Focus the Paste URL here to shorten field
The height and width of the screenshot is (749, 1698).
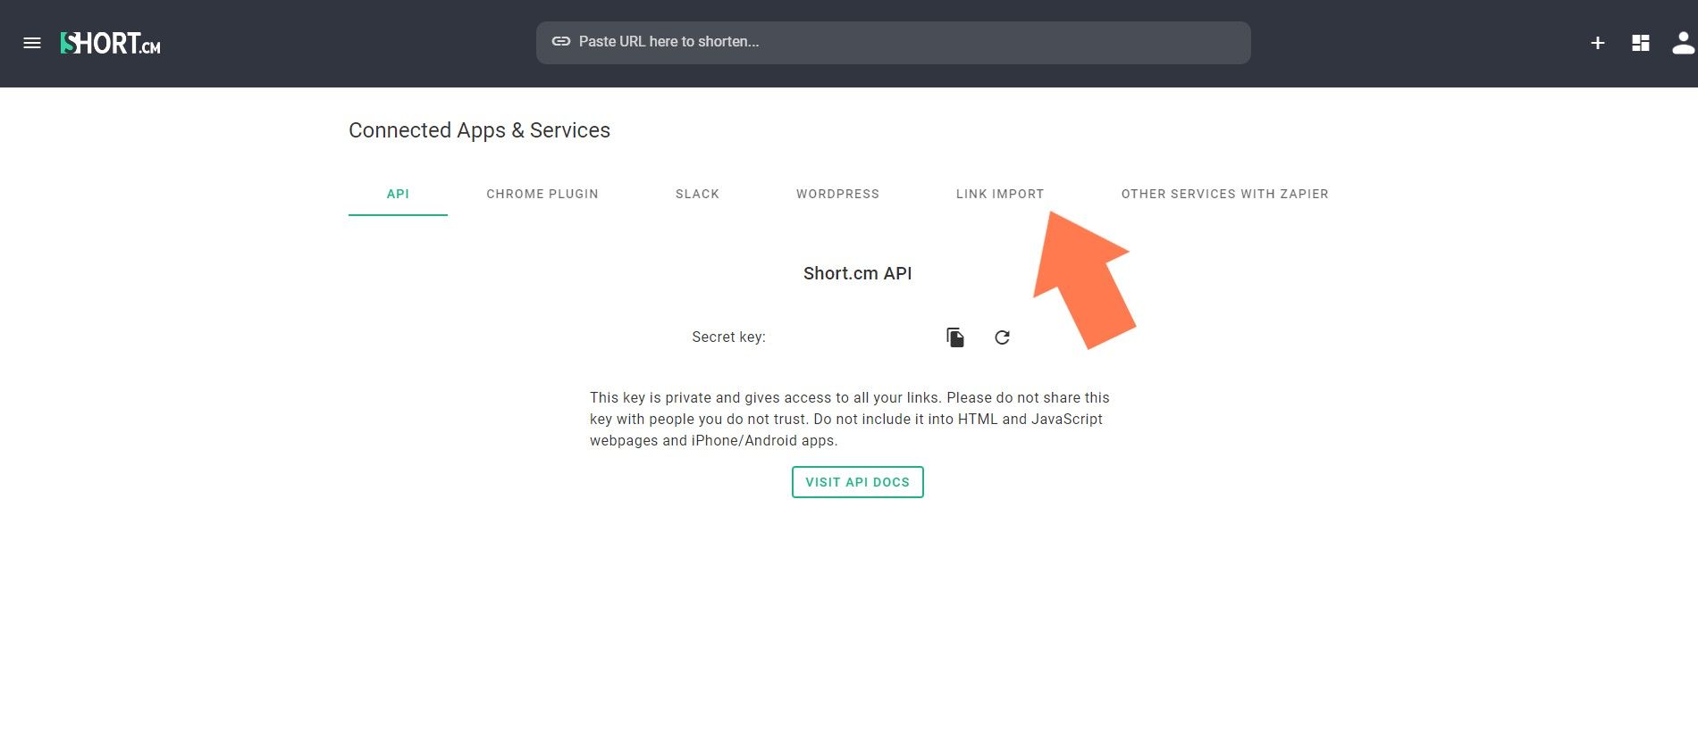[893, 43]
